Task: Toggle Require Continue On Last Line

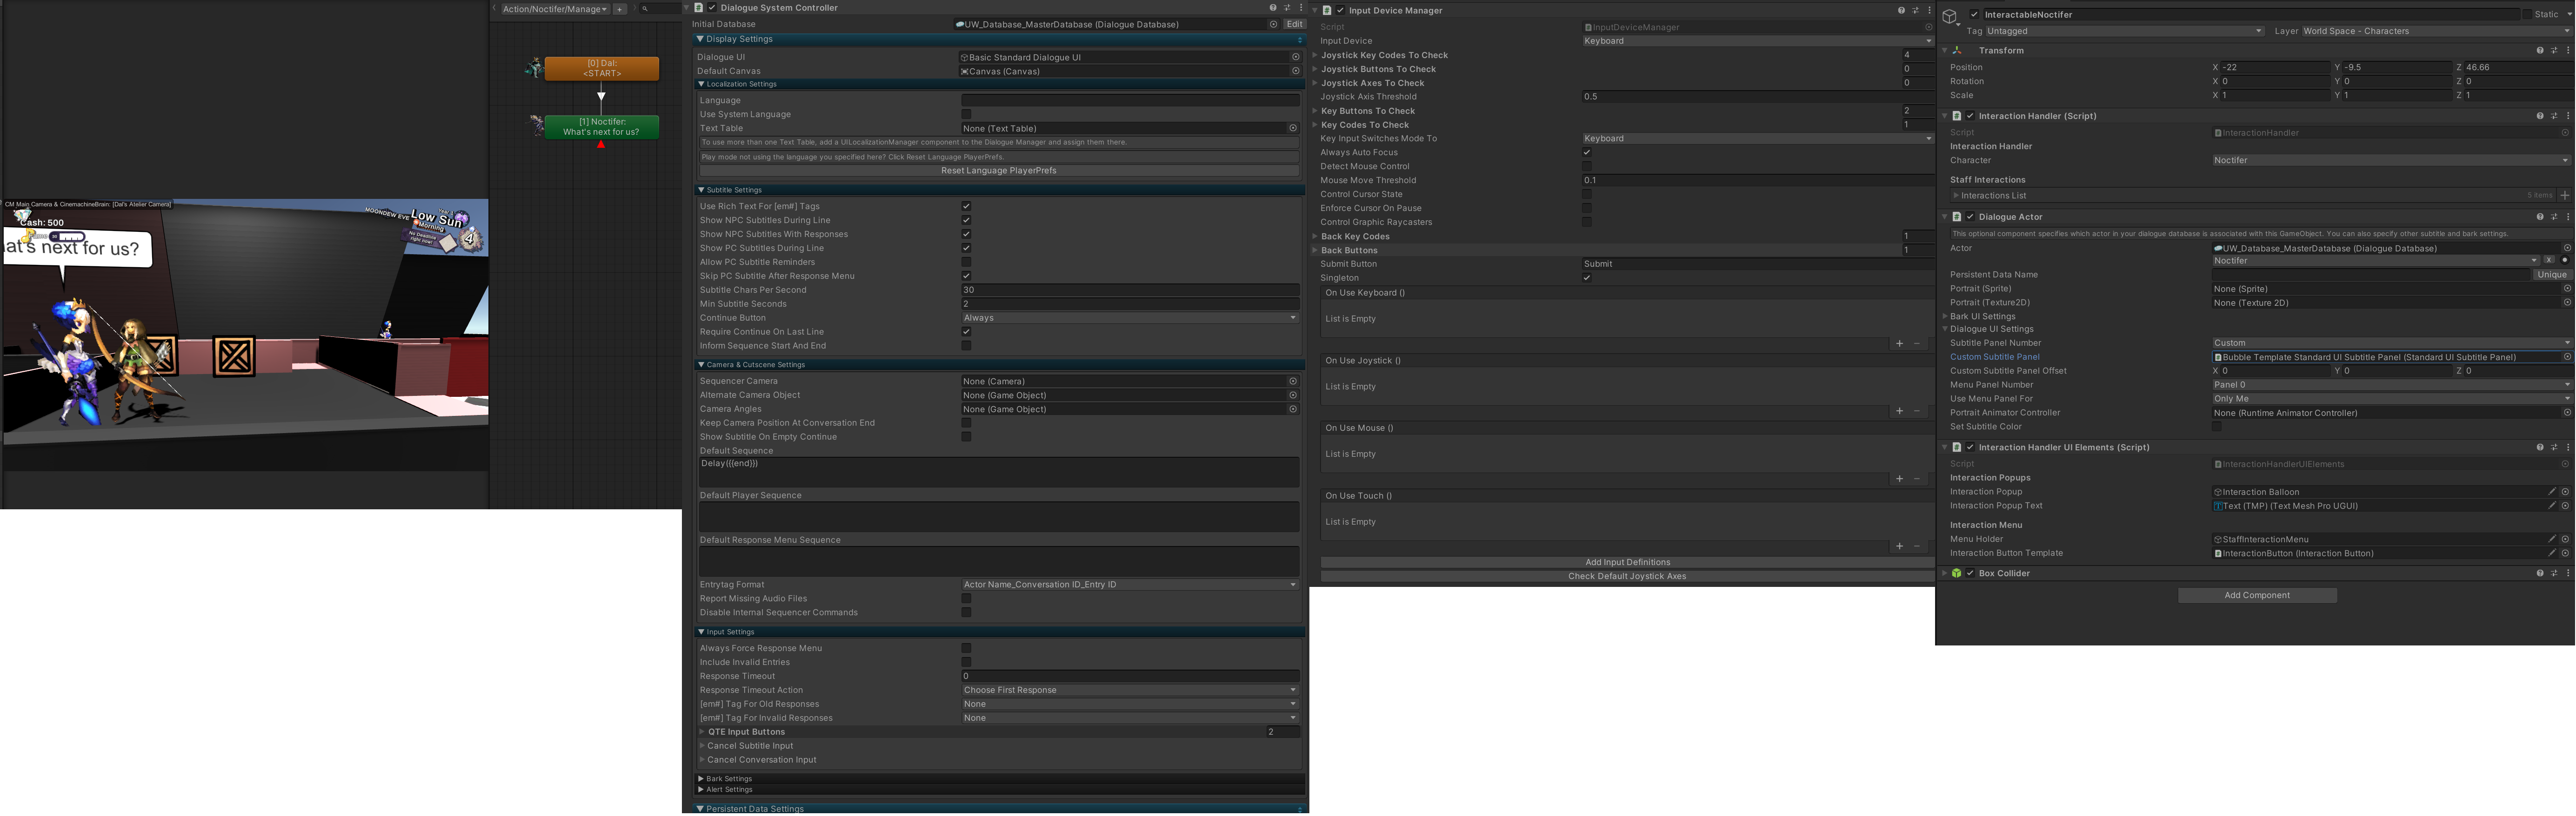Action: [966, 332]
